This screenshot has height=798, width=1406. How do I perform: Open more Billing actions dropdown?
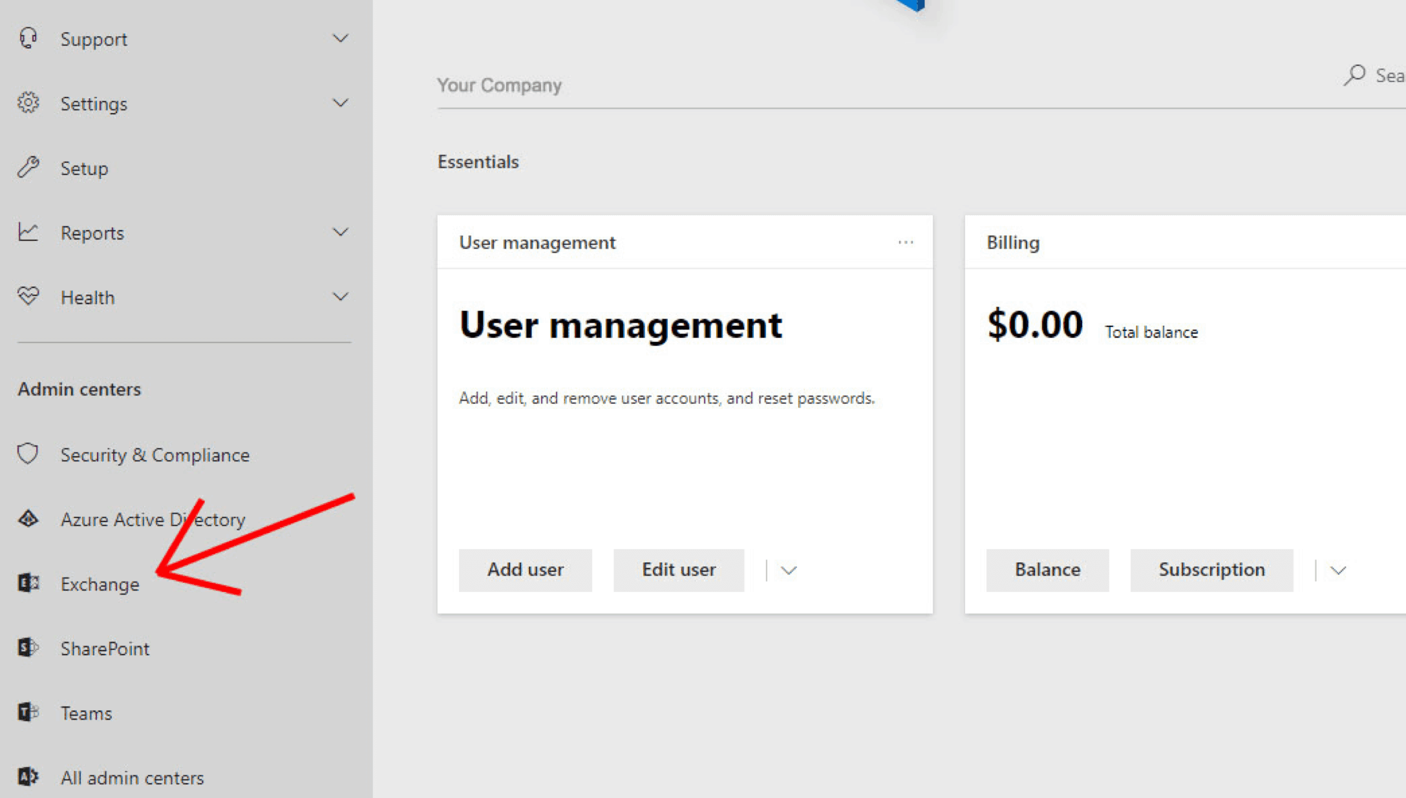point(1338,571)
